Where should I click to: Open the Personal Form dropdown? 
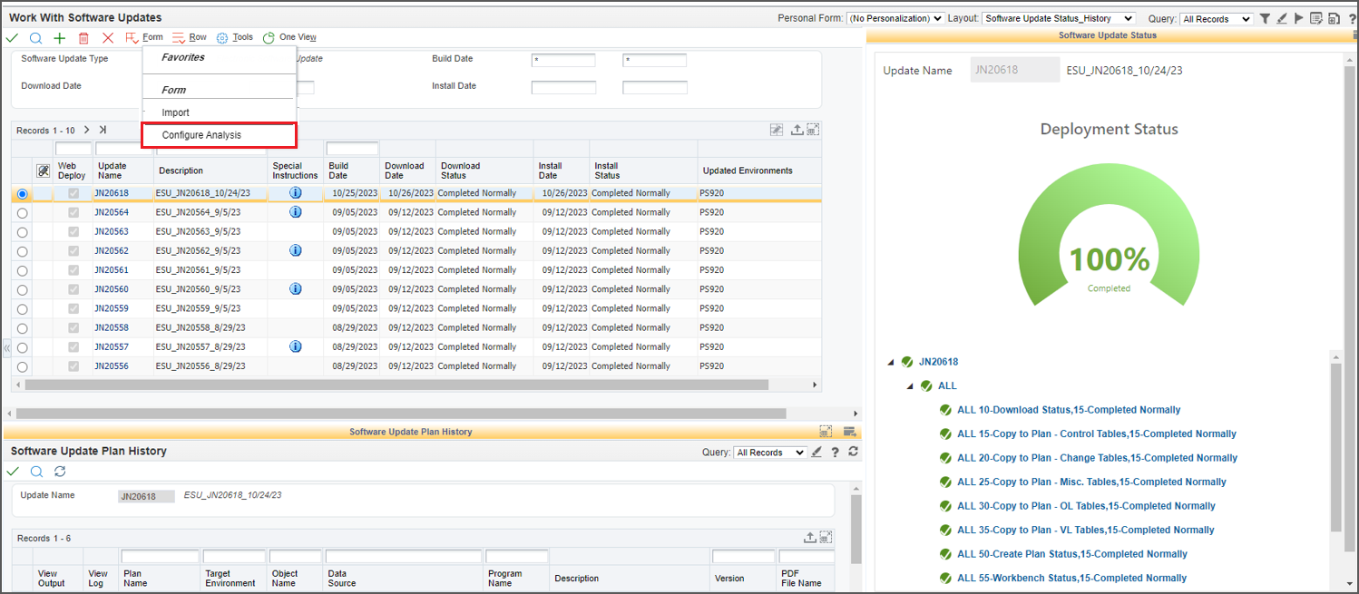coord(895,18)
